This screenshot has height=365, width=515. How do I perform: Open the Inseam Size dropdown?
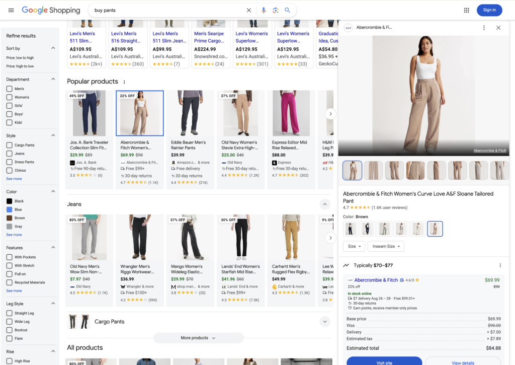click(x=385, y=246)
